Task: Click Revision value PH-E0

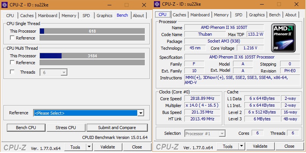Action: [x=290, y=71]
